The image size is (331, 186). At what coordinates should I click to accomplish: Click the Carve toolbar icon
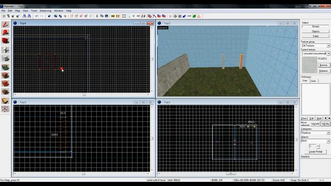click(49, 16)
